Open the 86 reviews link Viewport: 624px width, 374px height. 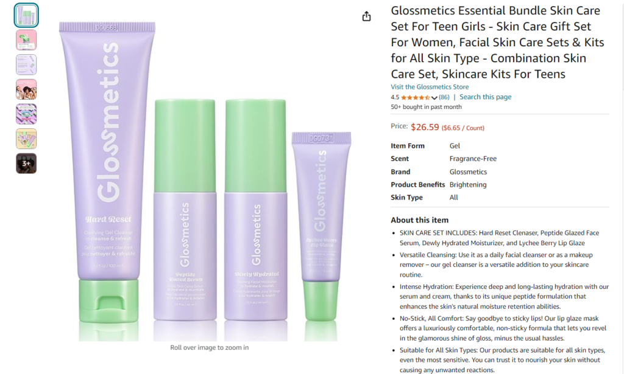tap(444, 97)
